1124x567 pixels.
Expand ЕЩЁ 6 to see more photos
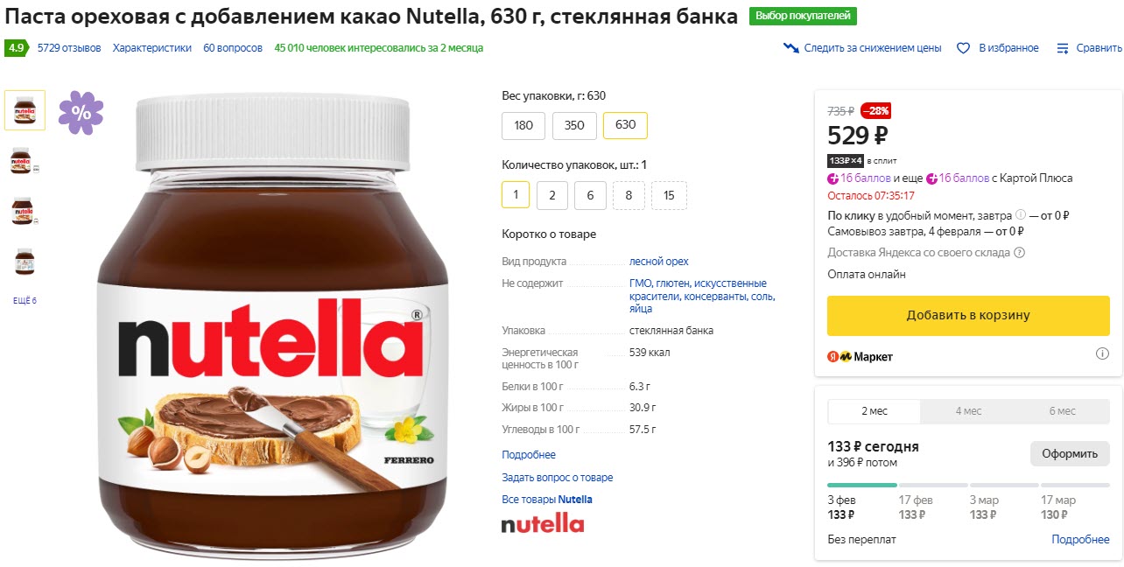(x=24, y=299)
